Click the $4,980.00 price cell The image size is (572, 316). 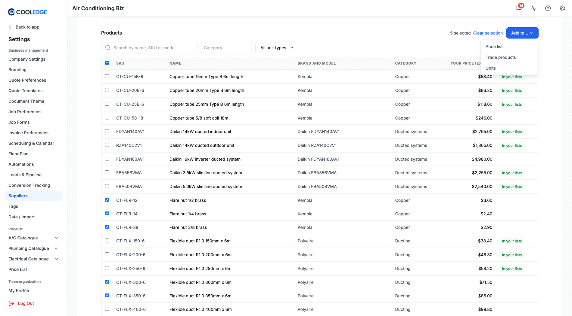482,159
